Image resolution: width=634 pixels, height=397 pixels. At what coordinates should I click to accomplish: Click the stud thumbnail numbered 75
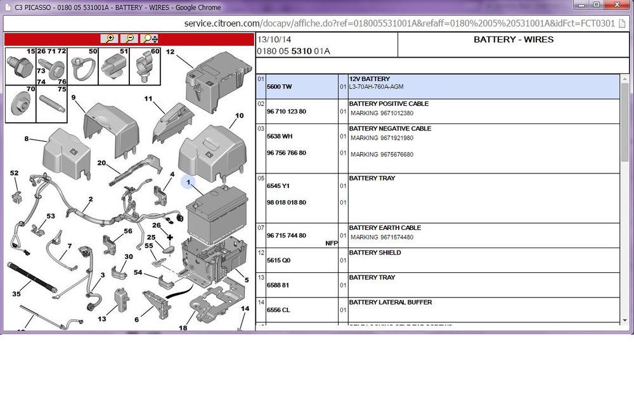pos(52,104)
